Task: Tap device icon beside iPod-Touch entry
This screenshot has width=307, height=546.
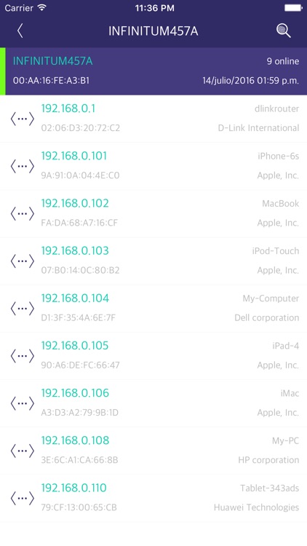Action: click(23, 261)
